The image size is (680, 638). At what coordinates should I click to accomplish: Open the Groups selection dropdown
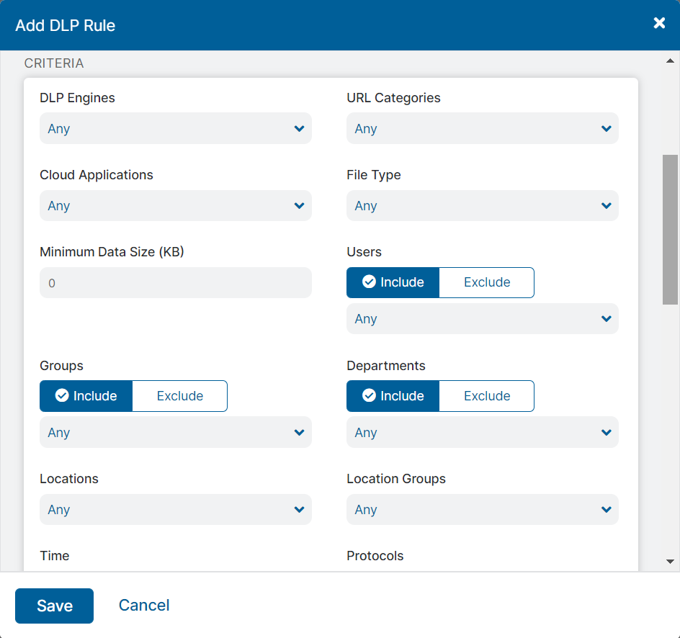coord(175,433)
